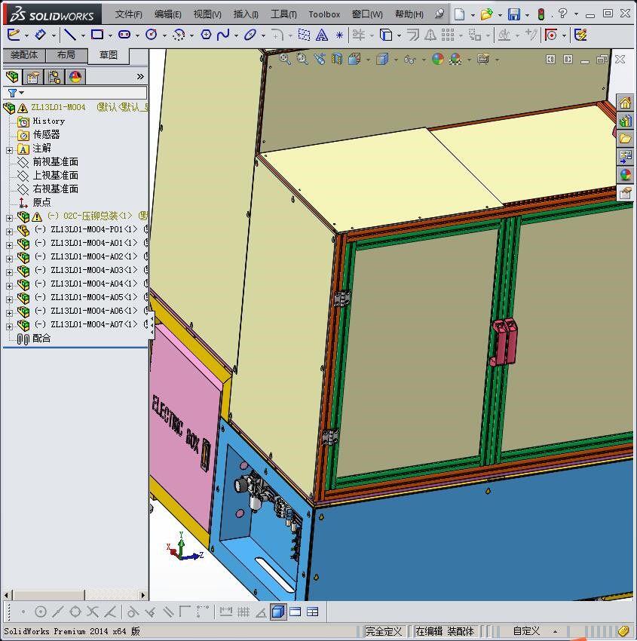Select the sketch Point tool
Image resolution: width=637 pixels, height=641 pixels.
[x=339, y=35]
